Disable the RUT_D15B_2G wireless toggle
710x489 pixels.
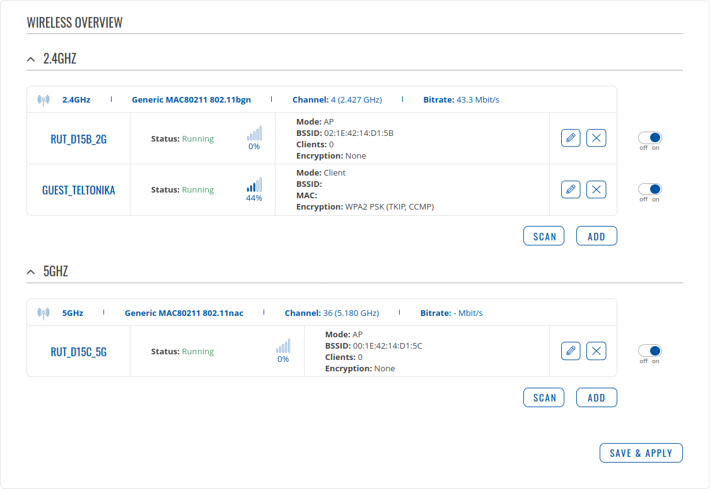649,138
